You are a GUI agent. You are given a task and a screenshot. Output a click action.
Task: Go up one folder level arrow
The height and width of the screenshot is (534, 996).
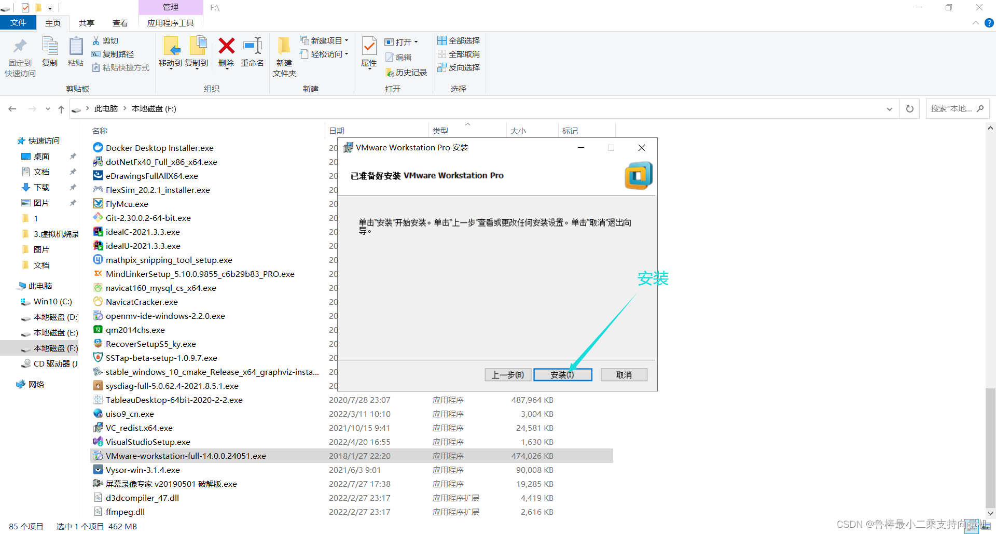point(61,109)
